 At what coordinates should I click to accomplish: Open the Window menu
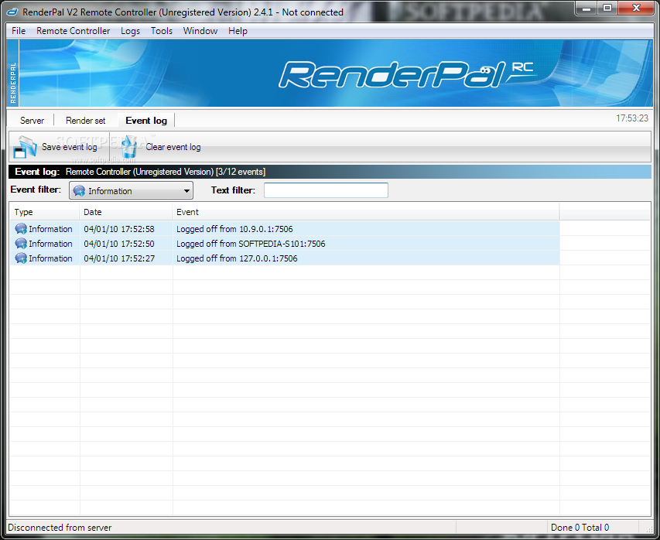pos(200,31)
